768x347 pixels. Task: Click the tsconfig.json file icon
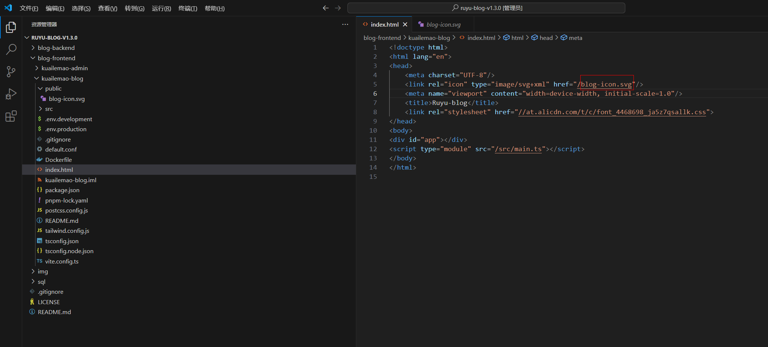pos(40,241)
